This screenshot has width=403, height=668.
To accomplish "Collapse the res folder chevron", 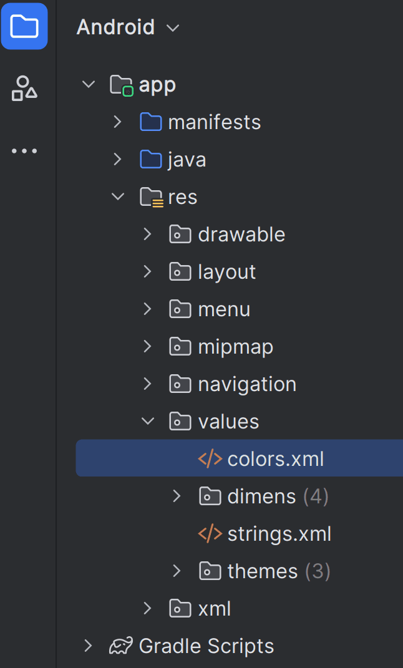I will click(x=118, y=197).
